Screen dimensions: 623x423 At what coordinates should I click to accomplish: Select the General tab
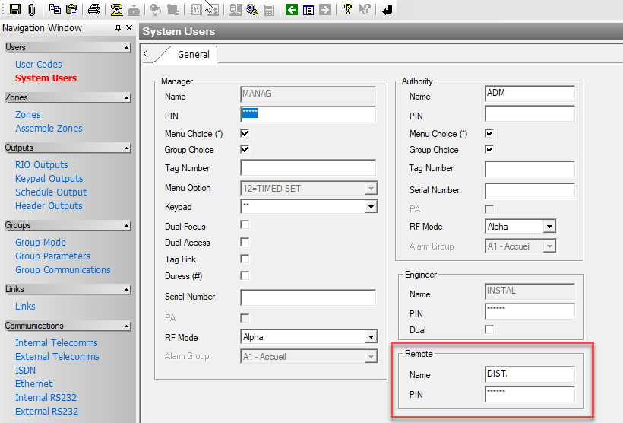(193, 55)
